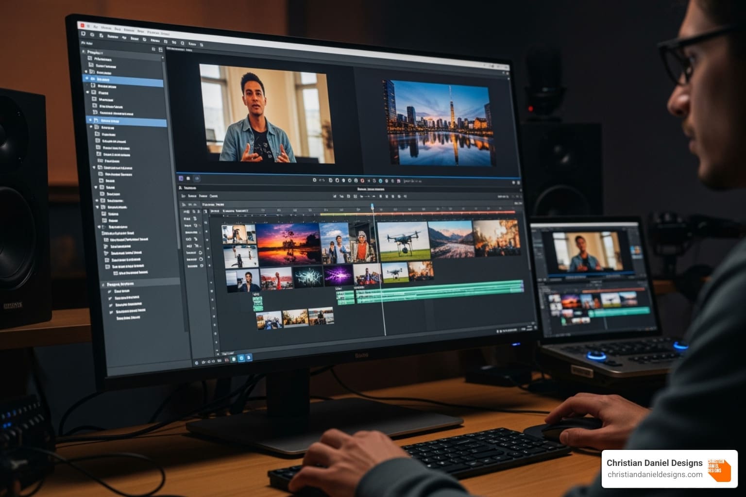The width and height of the screenshot is (746, 497).
Task: Click the cyan circular icon under preview monitors
Action: (x=380, y=181)
